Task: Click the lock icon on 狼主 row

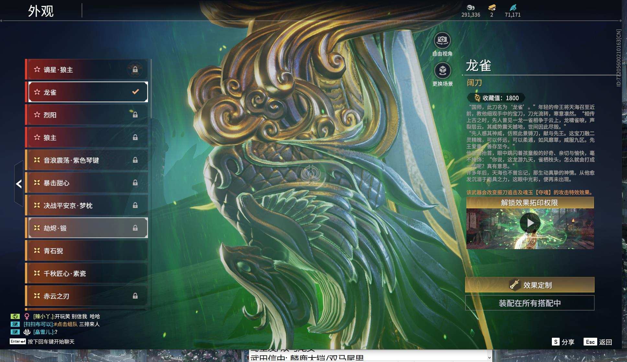Action: click(135, 137)
